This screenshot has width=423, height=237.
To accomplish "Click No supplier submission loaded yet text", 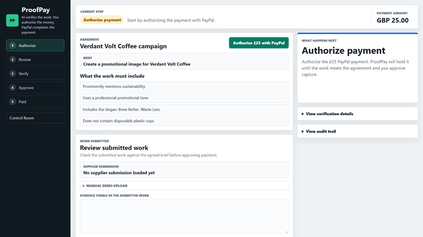I will pos(119,173).
